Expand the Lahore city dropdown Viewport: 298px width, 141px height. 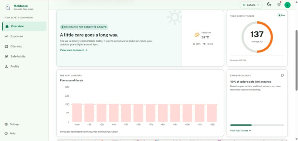click(x=251, y=5)
